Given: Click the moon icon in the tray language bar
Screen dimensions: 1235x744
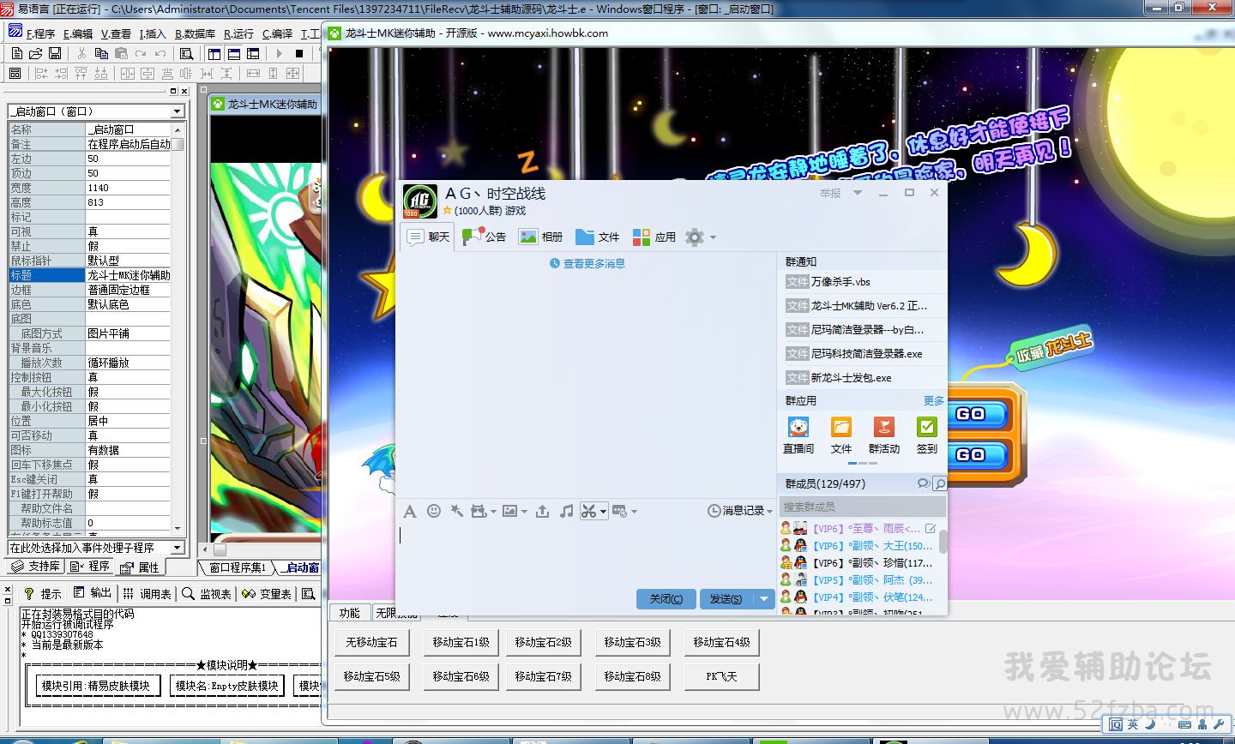Looking at the screenshot, I should coord(1150,724).
